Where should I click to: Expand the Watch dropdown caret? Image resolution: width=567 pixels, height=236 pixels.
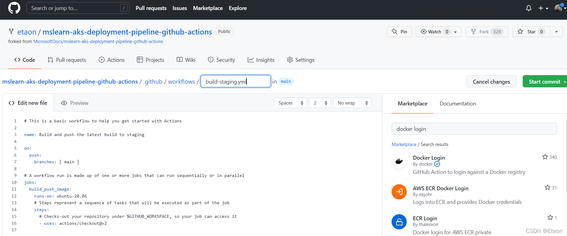455,32
